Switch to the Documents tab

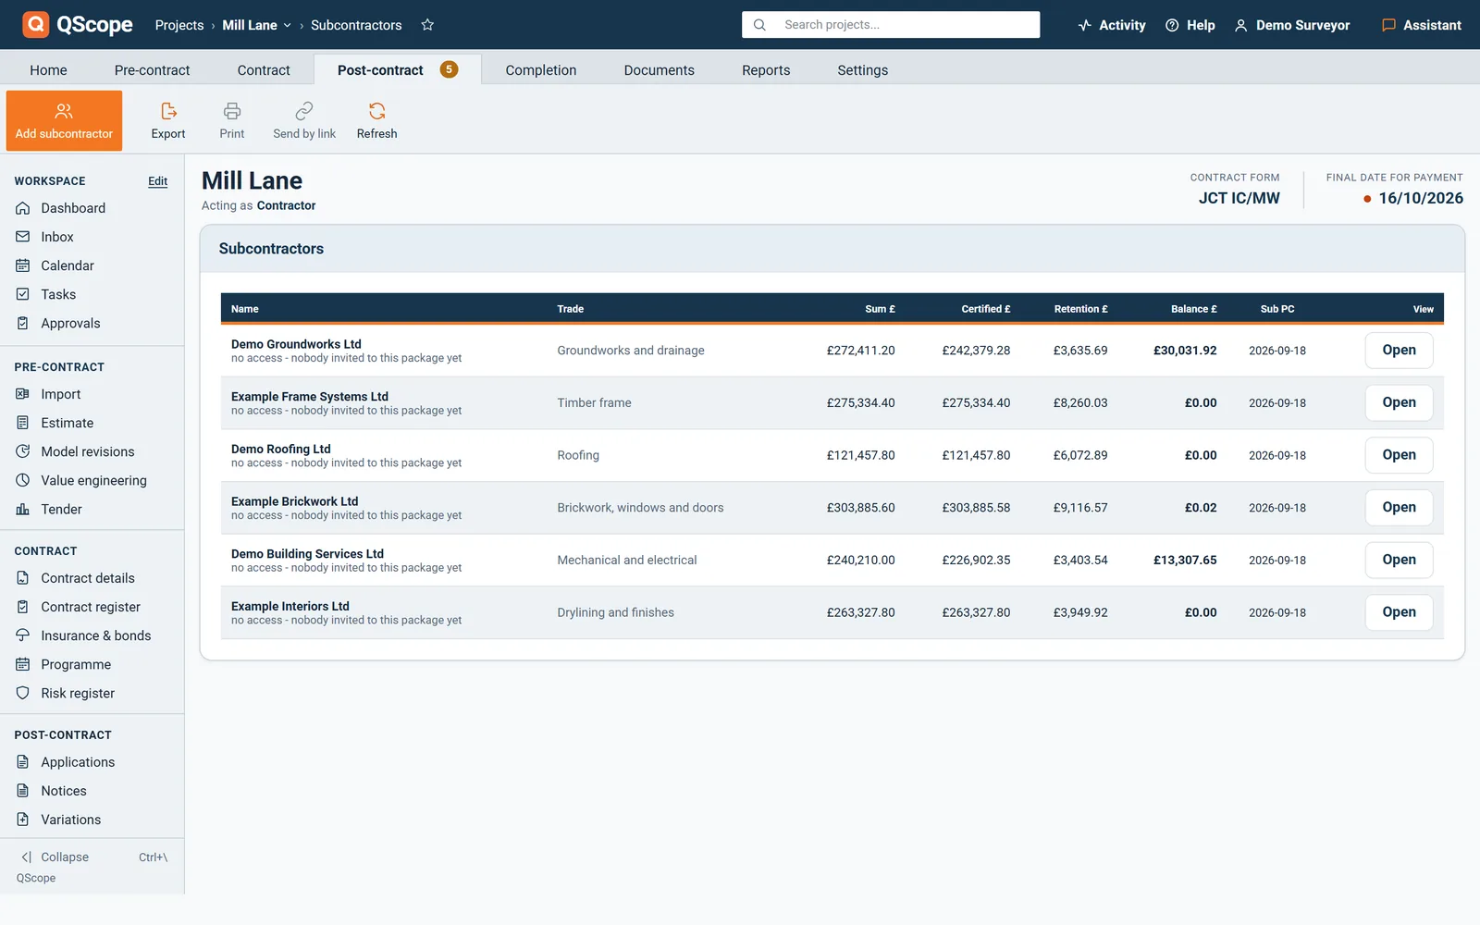pyautogui.click(x=659, y=70)
